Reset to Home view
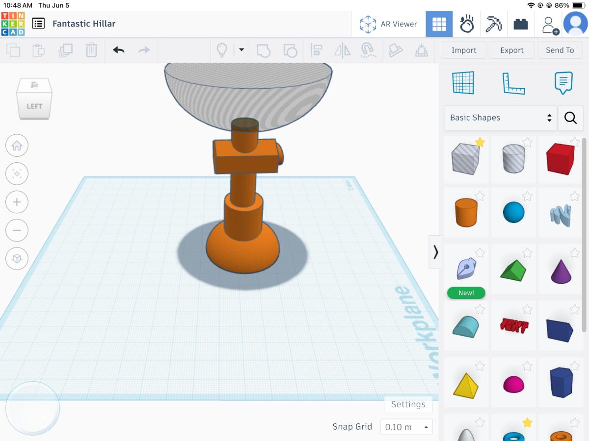The height and width of the screenshot is (441, 589). point(17,145)
